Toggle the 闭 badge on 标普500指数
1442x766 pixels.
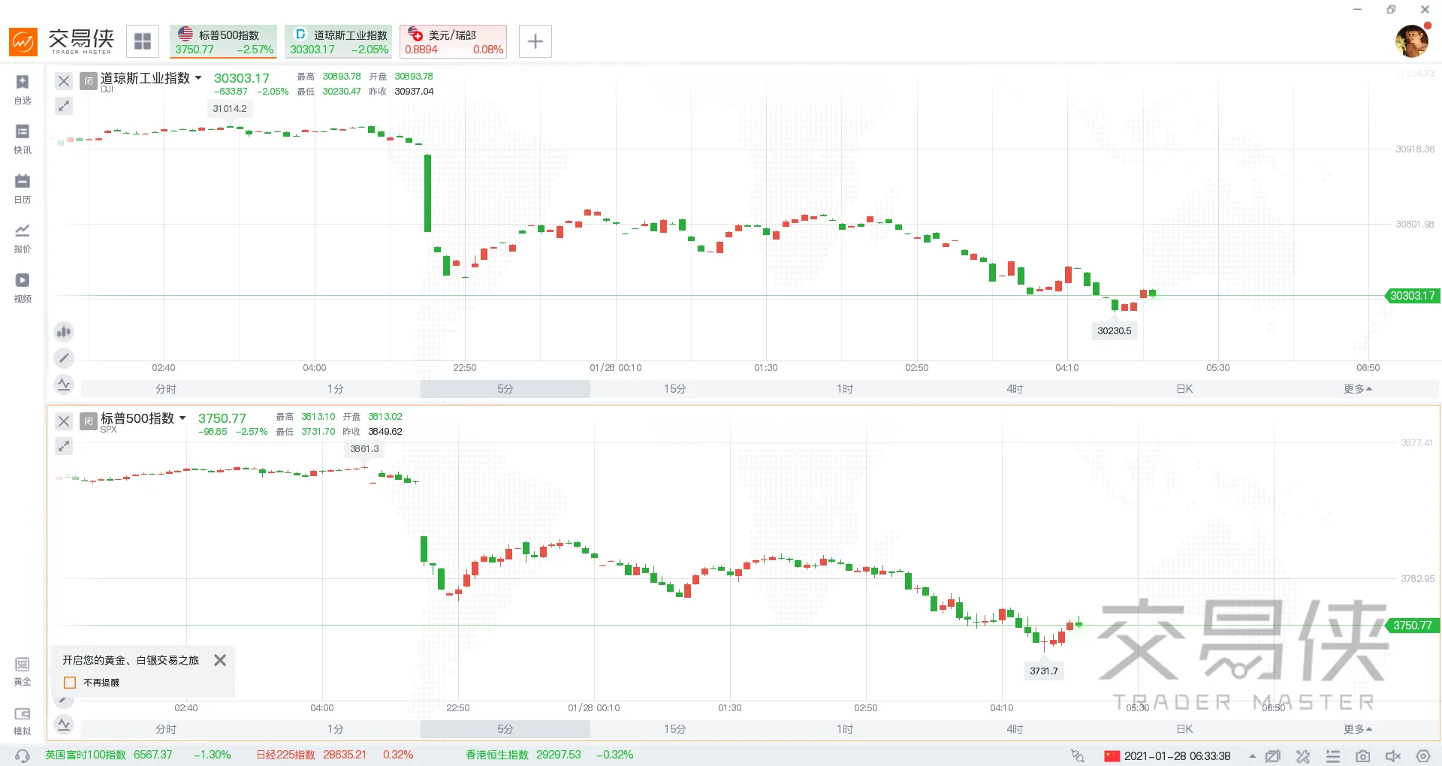[89, 421]
